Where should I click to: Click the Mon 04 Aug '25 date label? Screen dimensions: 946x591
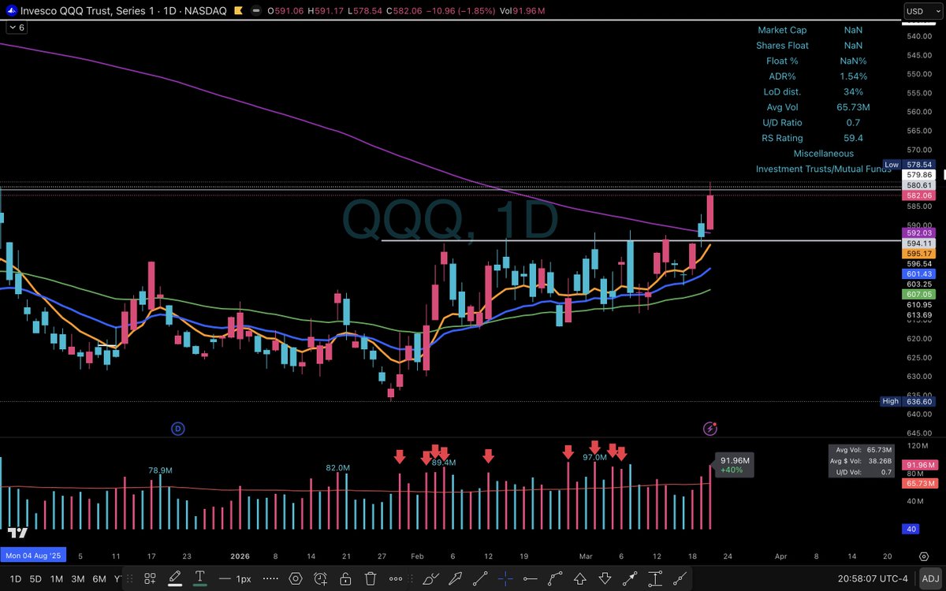click(x=33, y=555)
